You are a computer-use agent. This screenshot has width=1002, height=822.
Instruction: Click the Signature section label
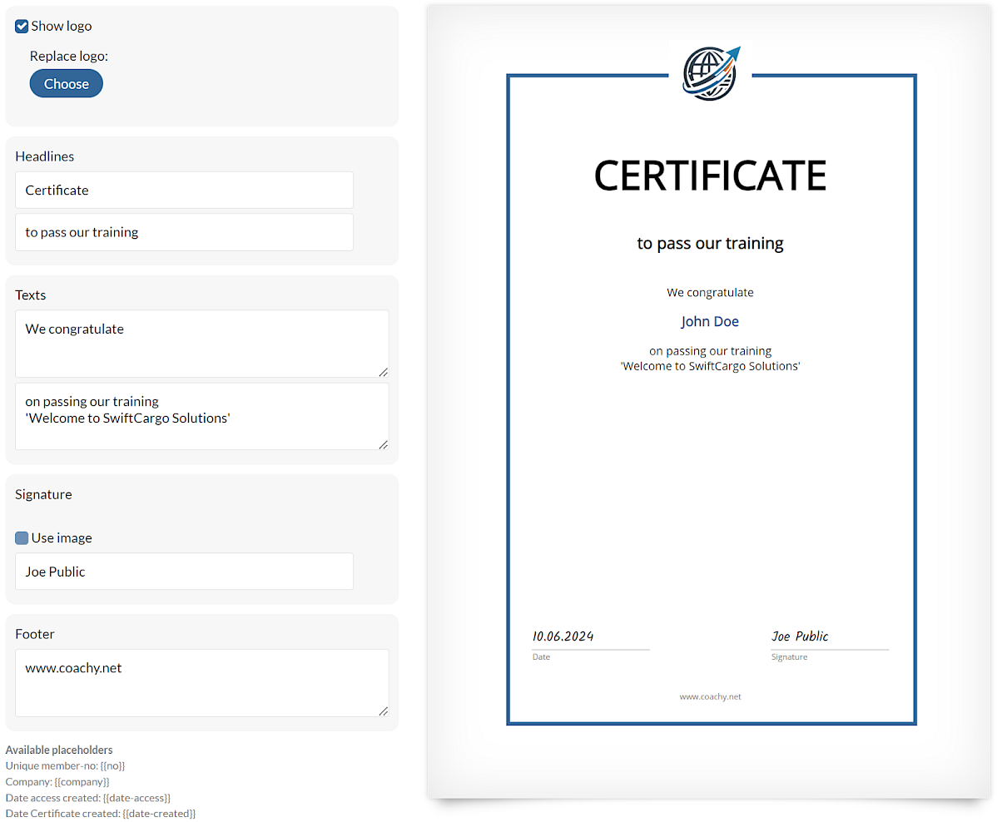pyautogui.click(x=43, y=494)
